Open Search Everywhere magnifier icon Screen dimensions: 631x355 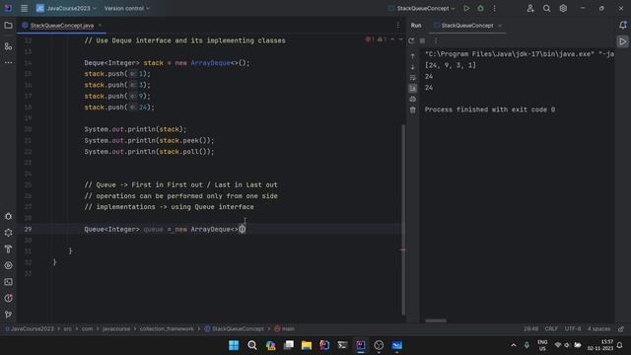(x=546, y=8)
